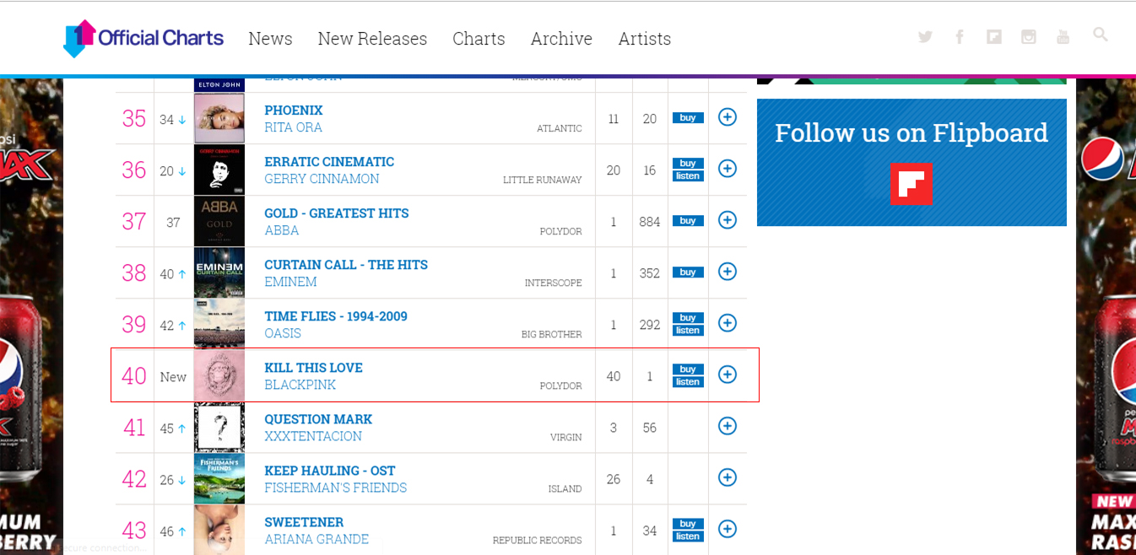Go to the XXXTENTACION artist page
The height and width of the screenshot is (555, 1136).
[313, 436]
